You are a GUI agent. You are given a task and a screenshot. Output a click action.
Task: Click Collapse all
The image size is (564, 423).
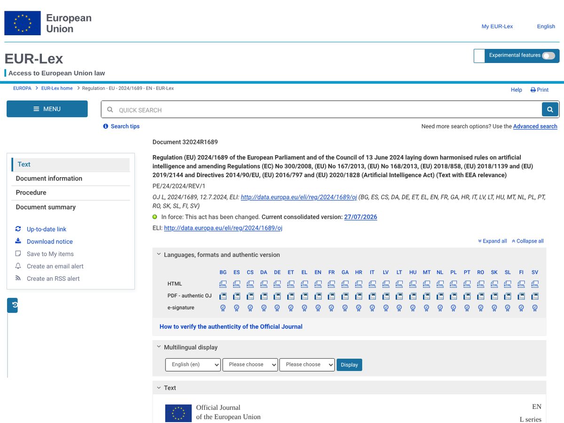[x=527, y=241]
